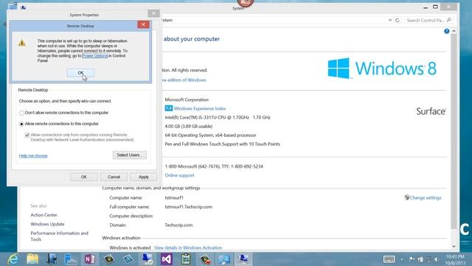The height and width of the screenshot is (266, 472).
Task: Click the Select Users button
Action: 130,155
